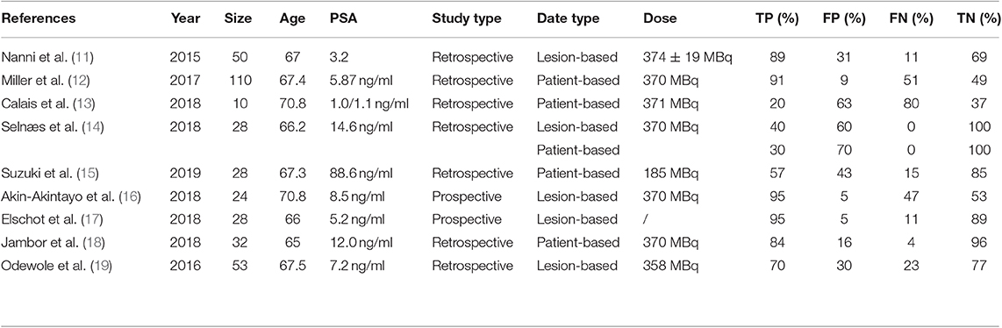The height and width of the screenshot is (328, 1002).
Task: Click the 374 ± 19 MBq dose cell
Action: [x=687, y=57]
